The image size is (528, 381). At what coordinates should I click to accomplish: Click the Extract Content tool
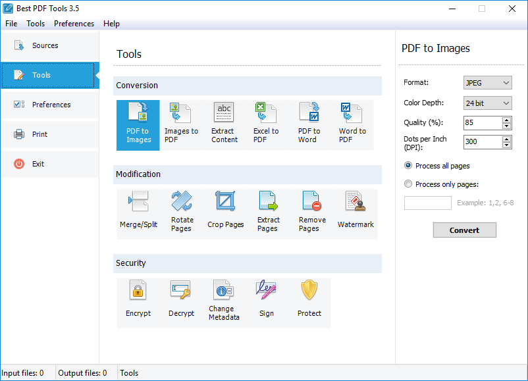tap(224, 125)
